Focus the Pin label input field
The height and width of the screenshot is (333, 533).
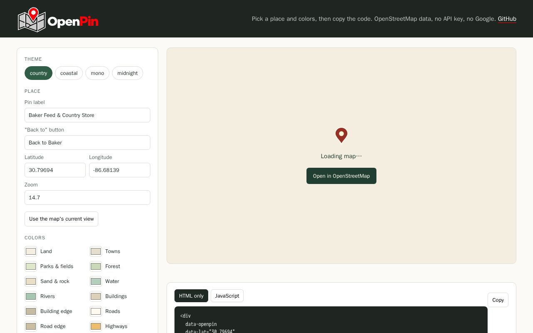[x=87, y=115]
